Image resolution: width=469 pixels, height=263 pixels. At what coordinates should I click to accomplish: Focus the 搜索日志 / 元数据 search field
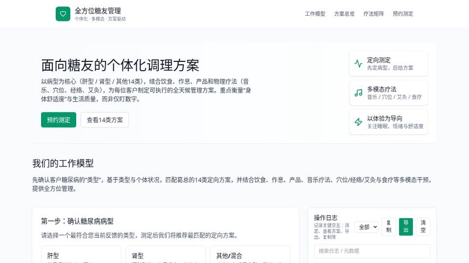pos(372,251)
